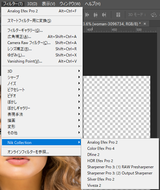Click the horizontal ruler at 450
This screenshot has width=160, height=190.
pyautogui.click(x=114, y=30)
